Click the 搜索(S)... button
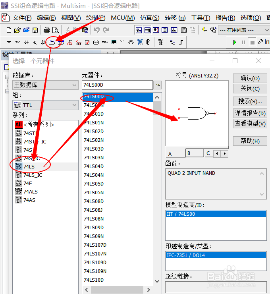 click(x=250, y=101)
